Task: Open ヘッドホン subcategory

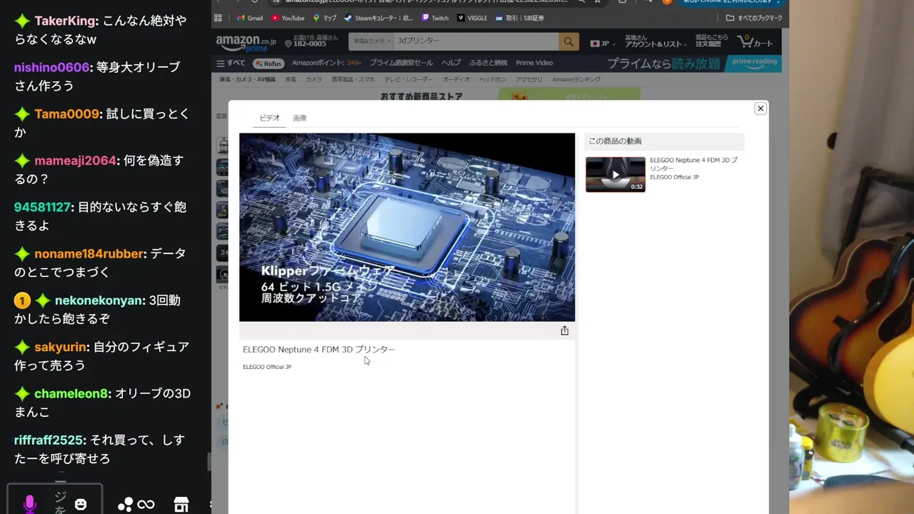Action: coord(493,79)
